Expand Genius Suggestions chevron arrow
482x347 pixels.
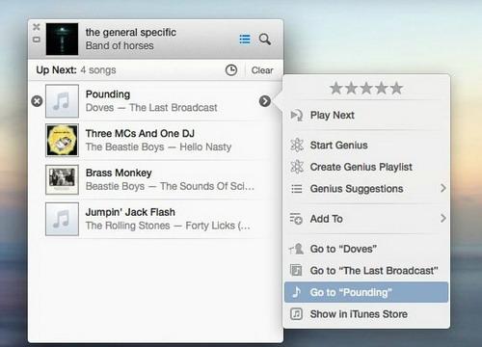[443, 188]
